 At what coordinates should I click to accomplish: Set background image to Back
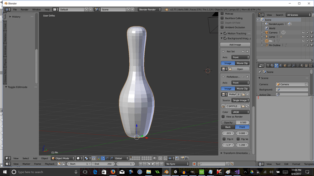pos(228,127)
